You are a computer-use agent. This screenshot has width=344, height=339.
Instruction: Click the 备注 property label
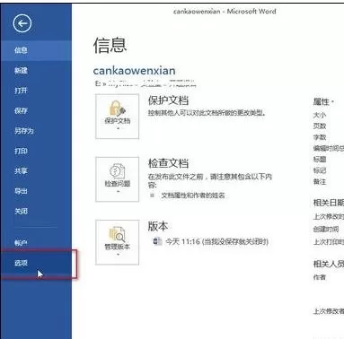320,181
